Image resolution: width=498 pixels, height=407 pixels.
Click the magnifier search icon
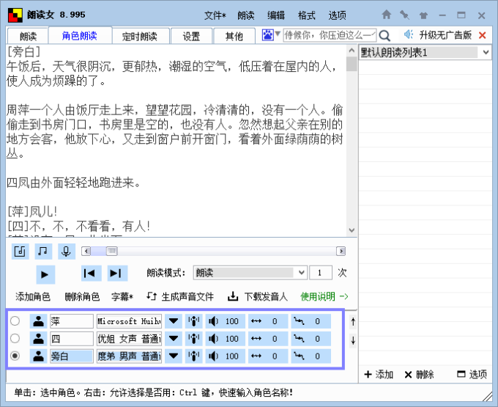(x=384, y=36)
